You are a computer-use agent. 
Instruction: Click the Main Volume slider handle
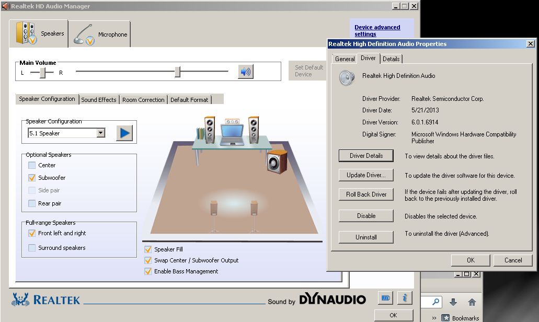coord(177,72)
